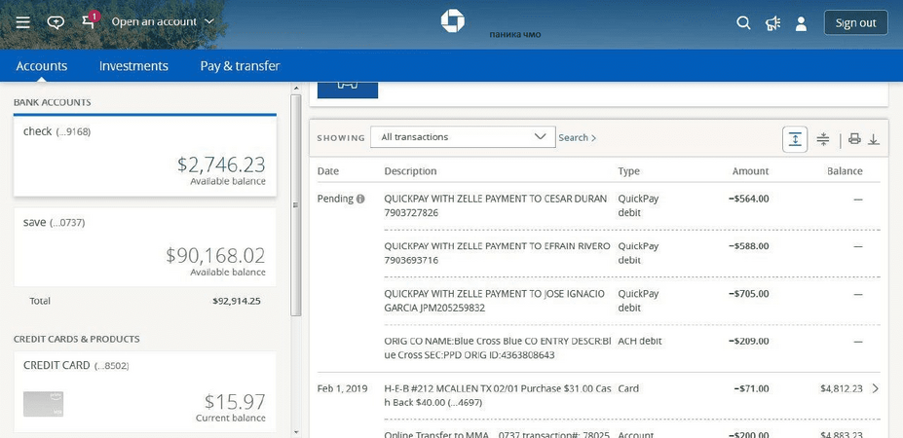Click the BANK ACCOUNTS heading
Image resolution: width=903 pixels, height=438 pixels.
[53, 102]
